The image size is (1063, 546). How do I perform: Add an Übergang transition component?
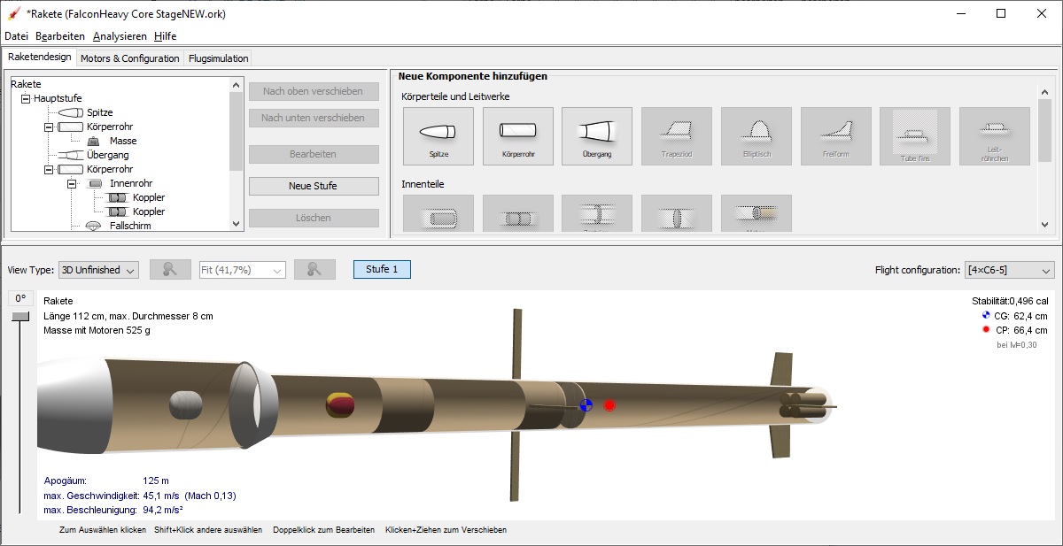click(597, 136)
